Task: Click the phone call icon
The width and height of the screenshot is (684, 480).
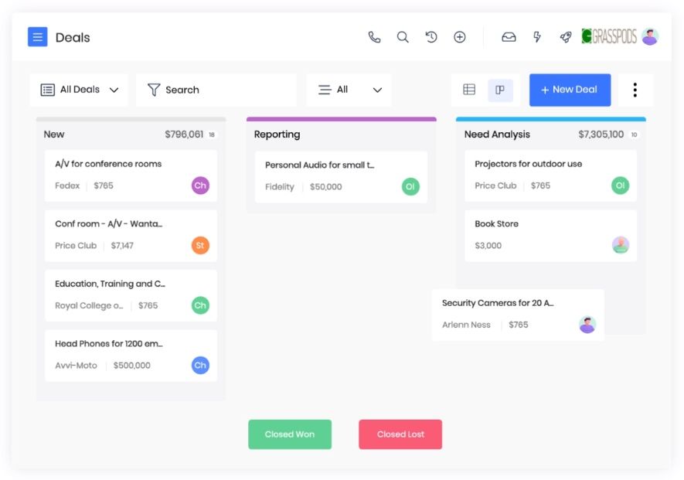Action: point(374,37)
